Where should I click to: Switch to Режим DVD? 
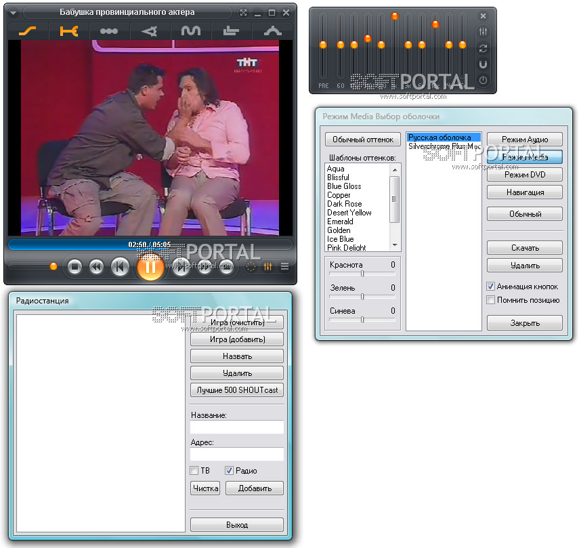525,174
